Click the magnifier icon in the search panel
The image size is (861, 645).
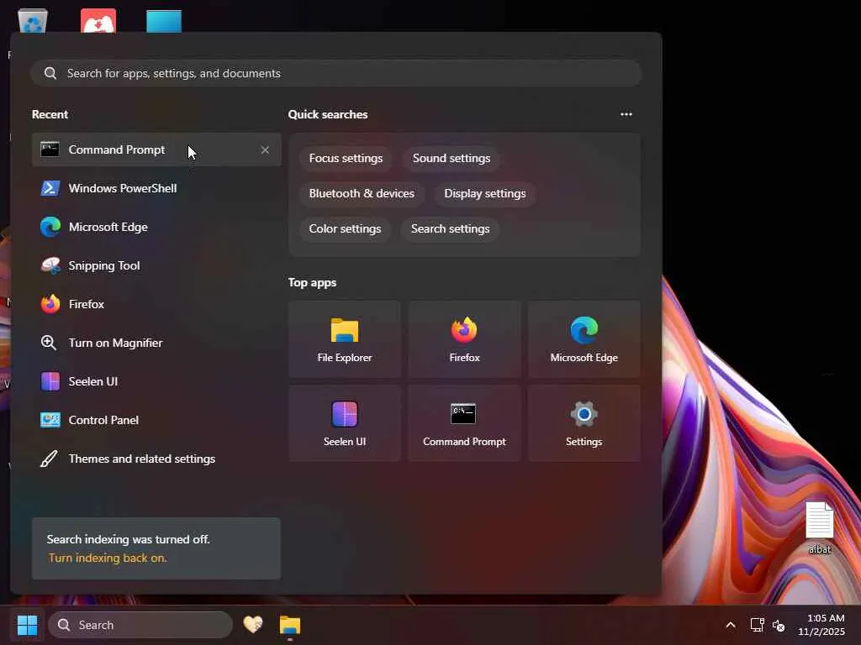pyautogui.click(x=50, y=74)
